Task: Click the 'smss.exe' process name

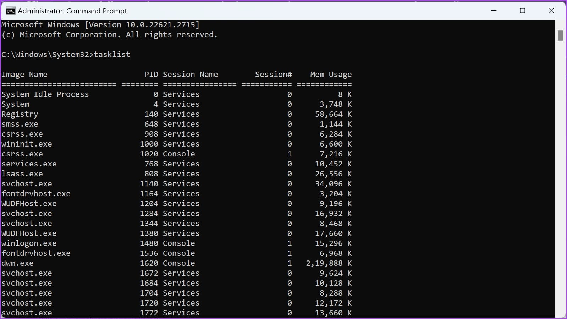Action: (20, 124)
